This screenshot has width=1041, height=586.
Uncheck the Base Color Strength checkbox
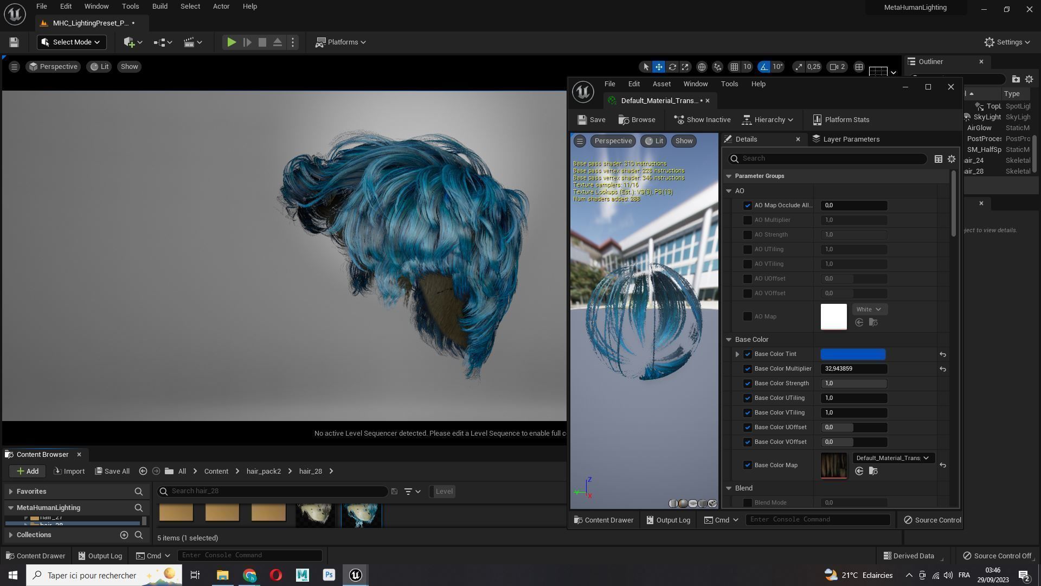point(748,384)
